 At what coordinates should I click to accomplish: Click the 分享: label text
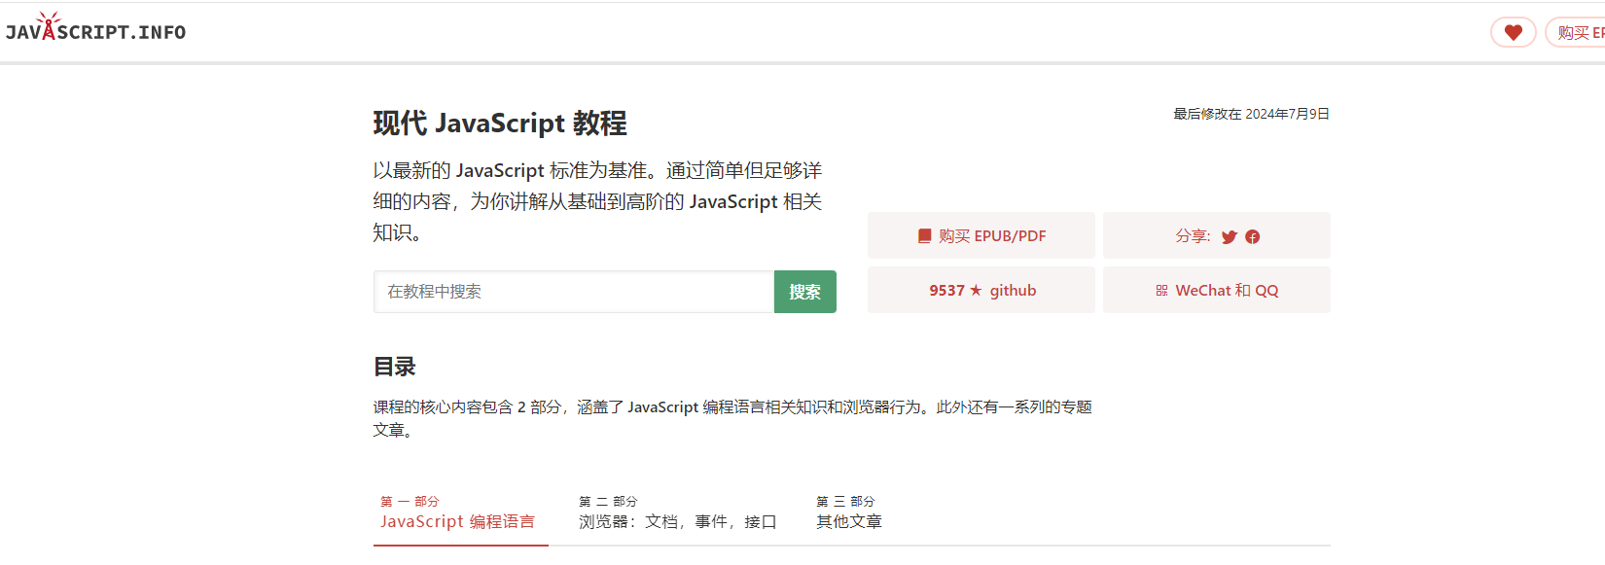point(1193,236)
